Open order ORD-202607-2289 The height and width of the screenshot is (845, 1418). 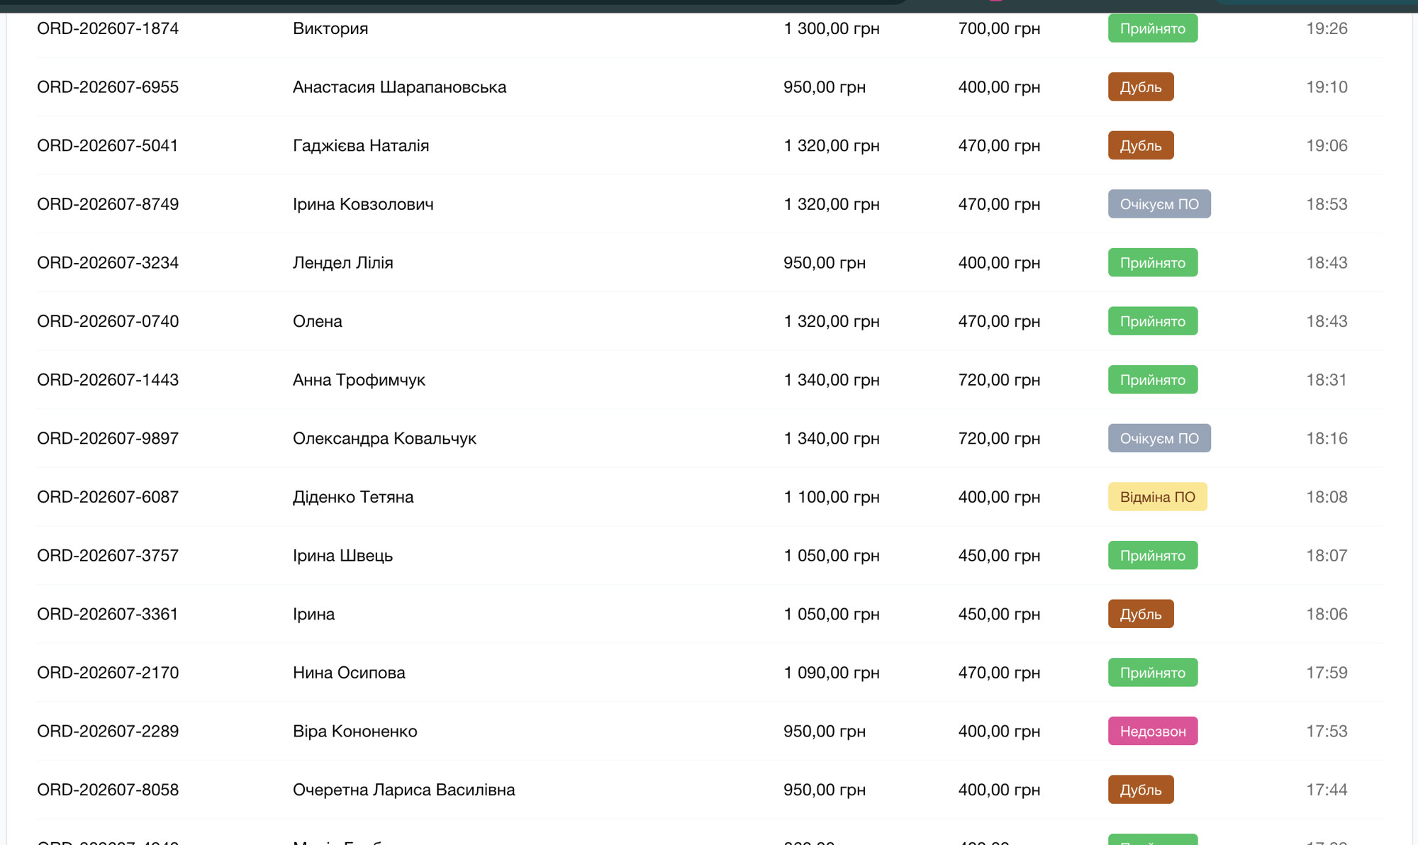pos(108,731)
